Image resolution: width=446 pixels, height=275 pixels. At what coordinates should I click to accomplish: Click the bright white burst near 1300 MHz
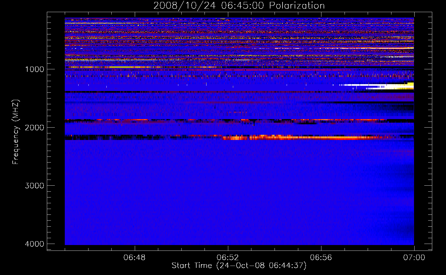(x=377, y=86)
